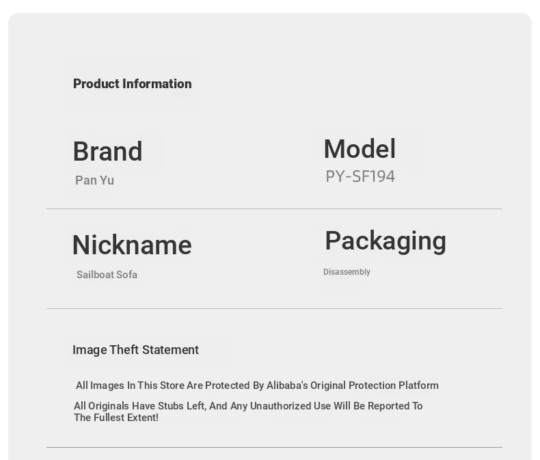
Task: Click the word Statement in the subheading
Action: click(x=170, y=350)
